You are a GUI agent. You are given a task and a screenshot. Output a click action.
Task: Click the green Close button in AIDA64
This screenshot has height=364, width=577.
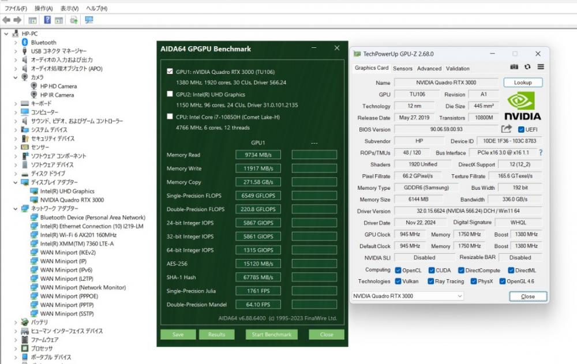[x=327, y=335]
